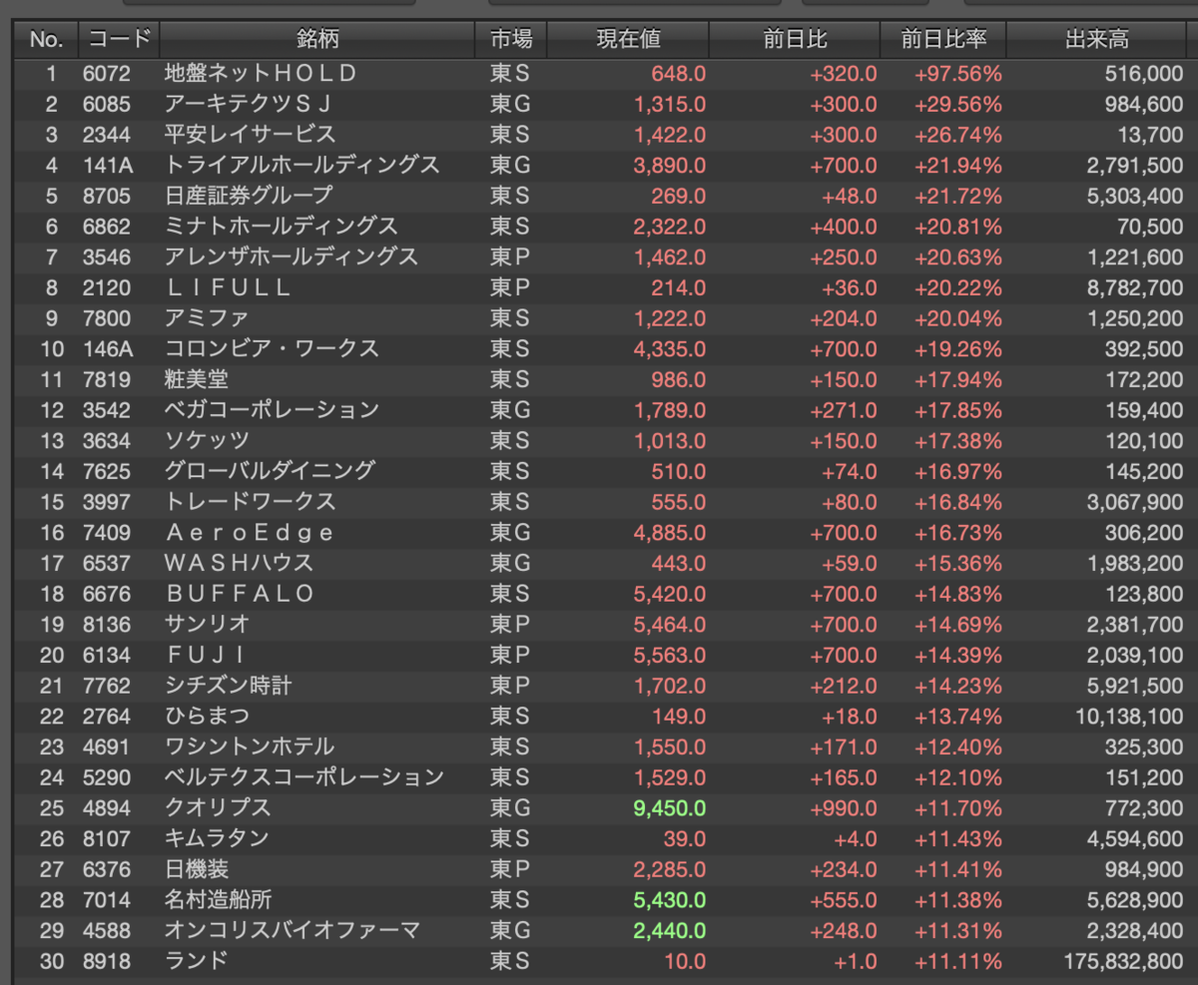Sort by the 銘柄 column header
This screenshot has width=1198, height=985.
click(x=317, y=40)
